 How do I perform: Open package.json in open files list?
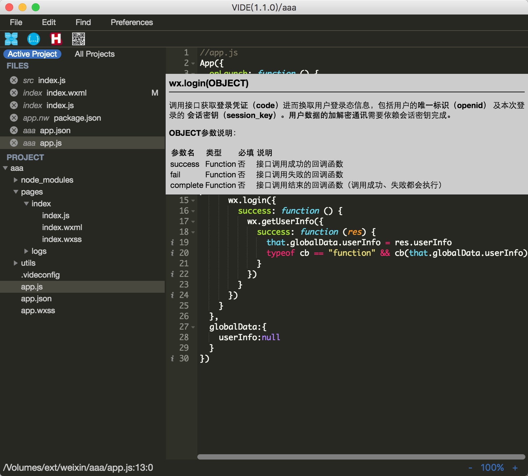coord(62,118)
